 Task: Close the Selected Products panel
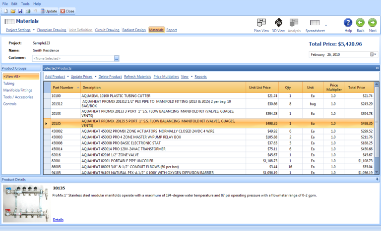click(x=377, y=68)
